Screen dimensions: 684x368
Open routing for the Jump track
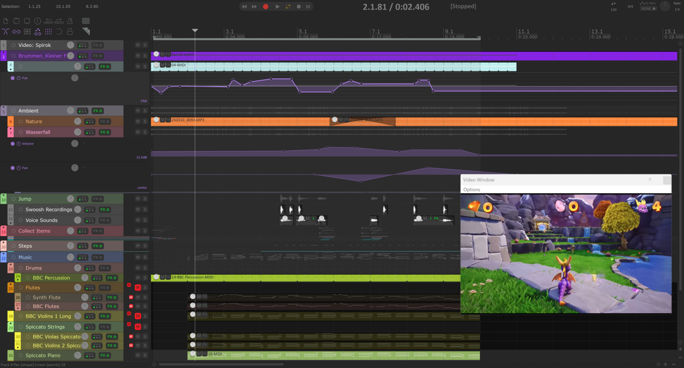[x=83, y=199]
